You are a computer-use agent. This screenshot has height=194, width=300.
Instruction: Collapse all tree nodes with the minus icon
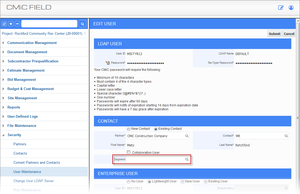tap(17, 24)
